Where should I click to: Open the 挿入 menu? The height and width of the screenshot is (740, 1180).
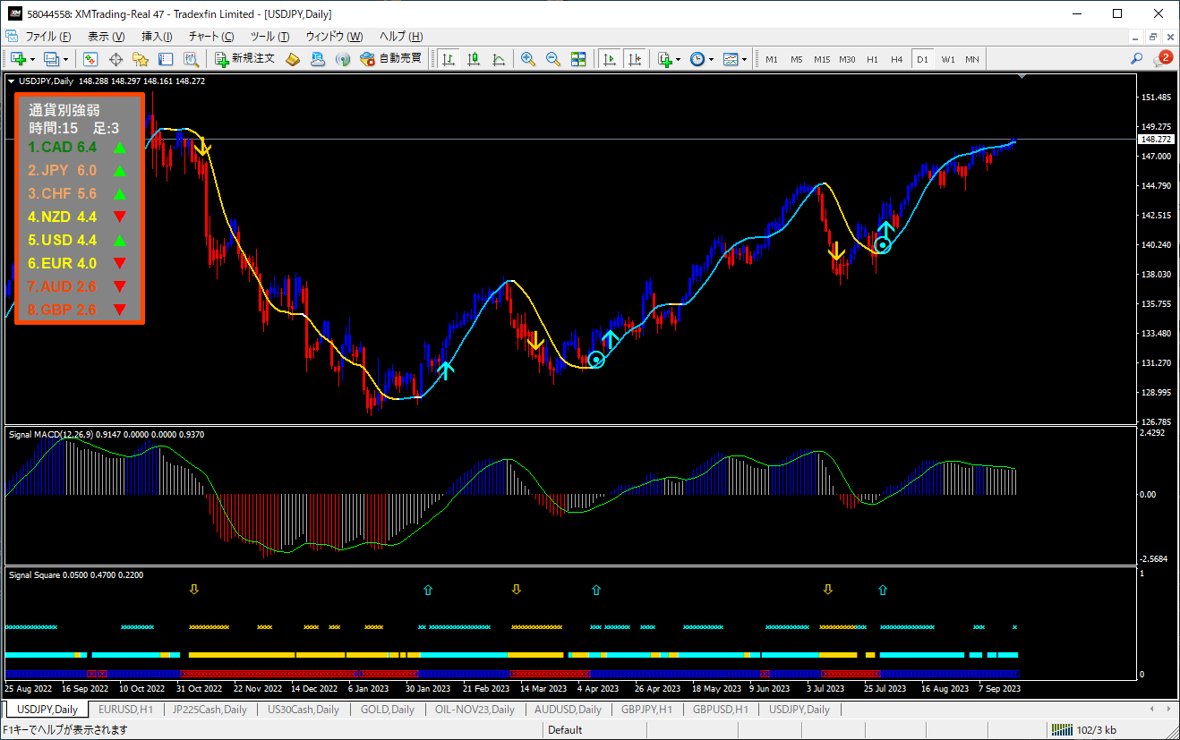pos(157,37)
